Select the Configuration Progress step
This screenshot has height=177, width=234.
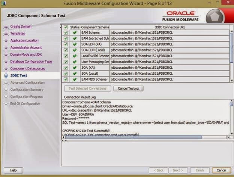(x=26, y=97)
